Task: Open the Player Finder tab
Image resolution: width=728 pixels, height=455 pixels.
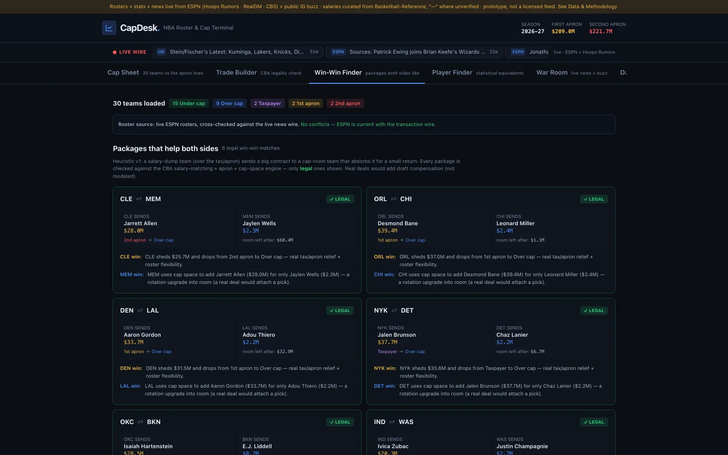Action: [x=478, y=73]
